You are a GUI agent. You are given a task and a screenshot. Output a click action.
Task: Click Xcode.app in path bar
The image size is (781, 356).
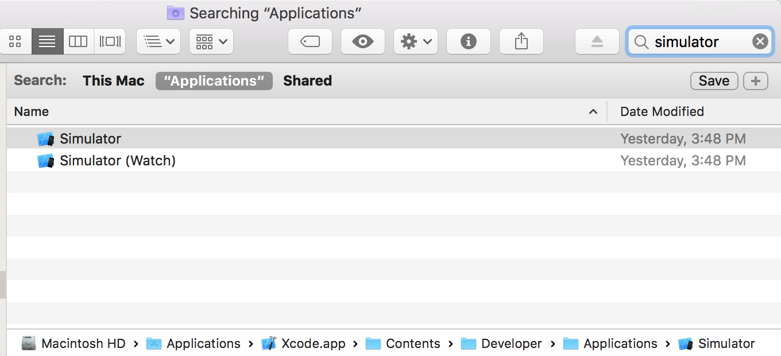pos(313,344)
